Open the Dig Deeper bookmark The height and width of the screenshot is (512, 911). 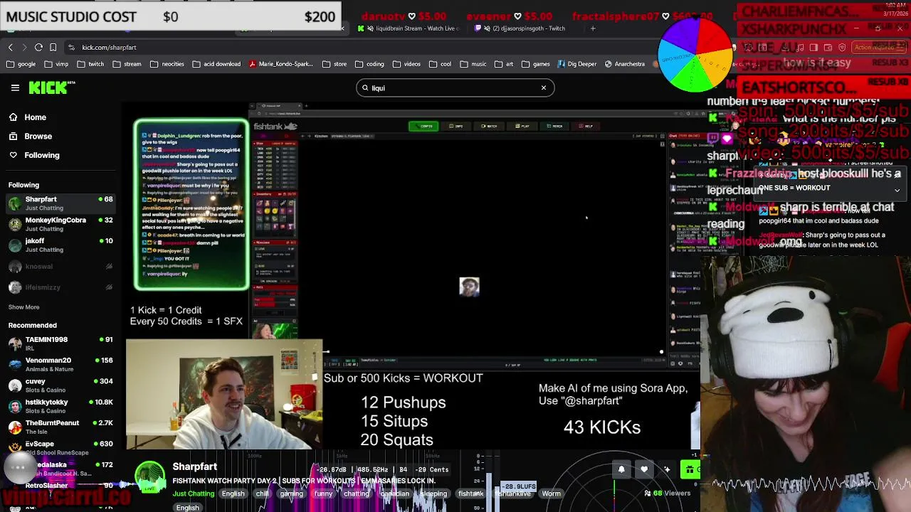click(577, 64)
